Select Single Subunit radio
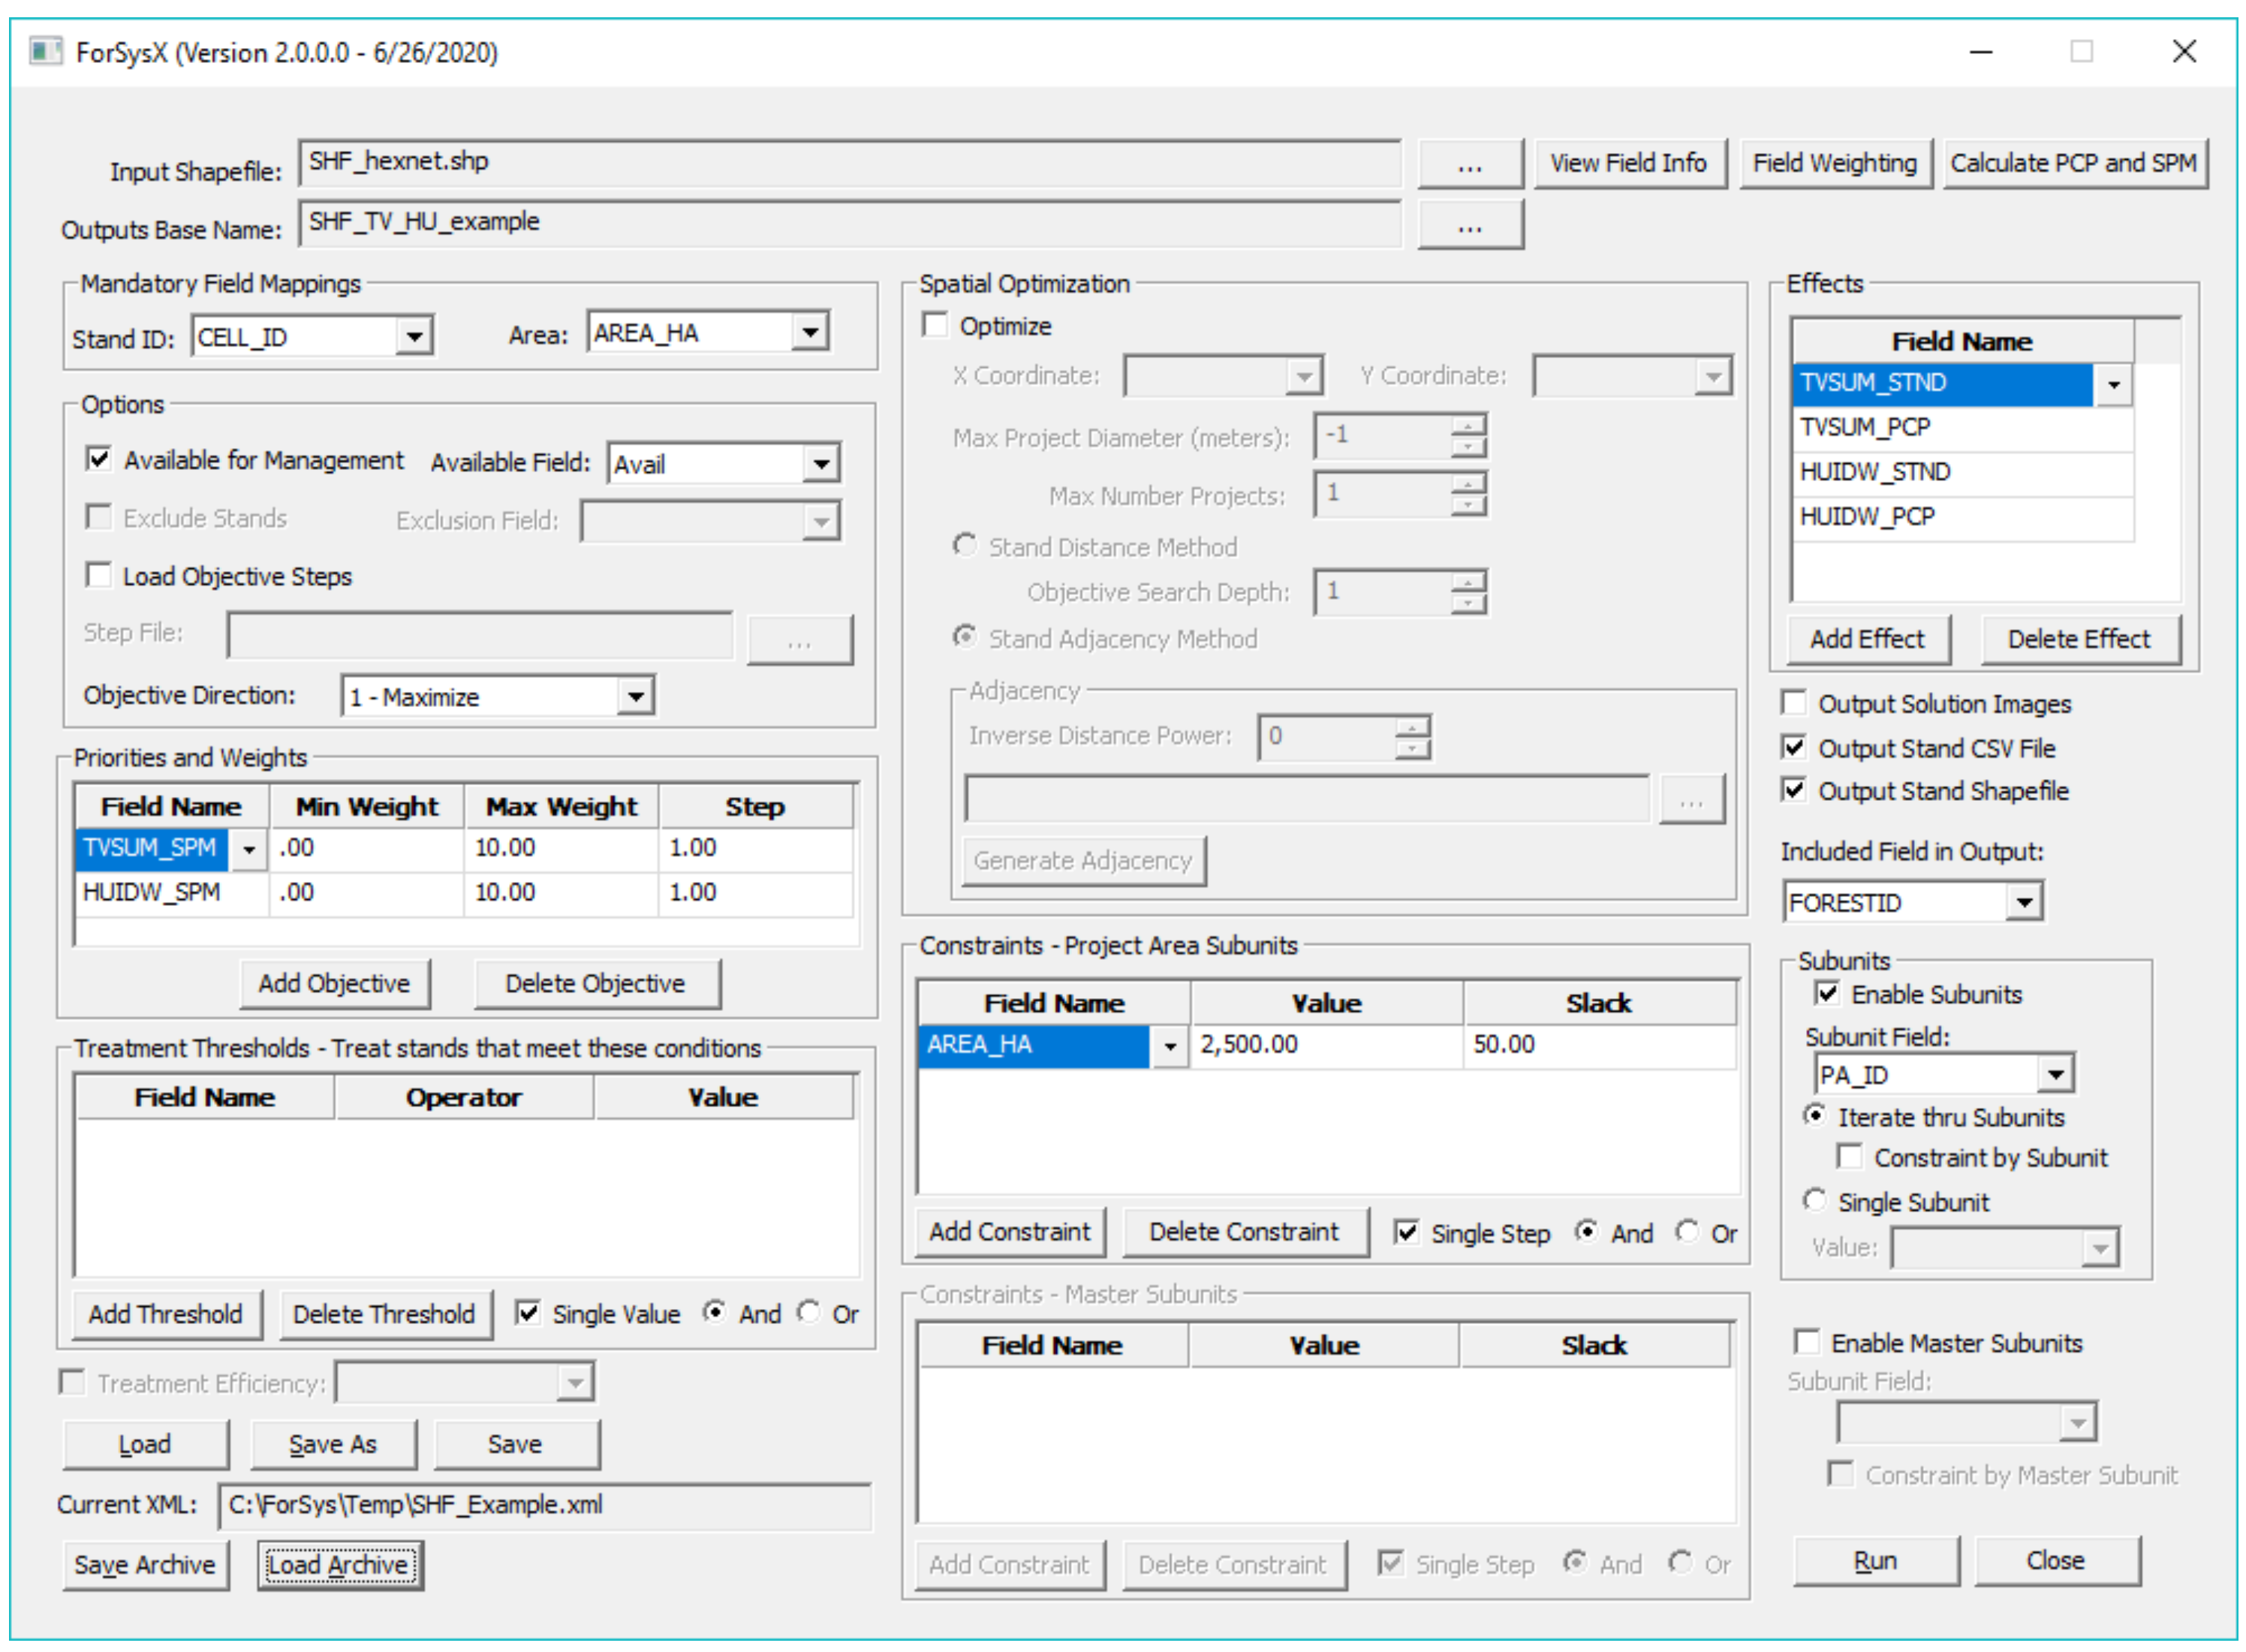This screenshot has height=1652, width=2246. click(1815, 1200)
